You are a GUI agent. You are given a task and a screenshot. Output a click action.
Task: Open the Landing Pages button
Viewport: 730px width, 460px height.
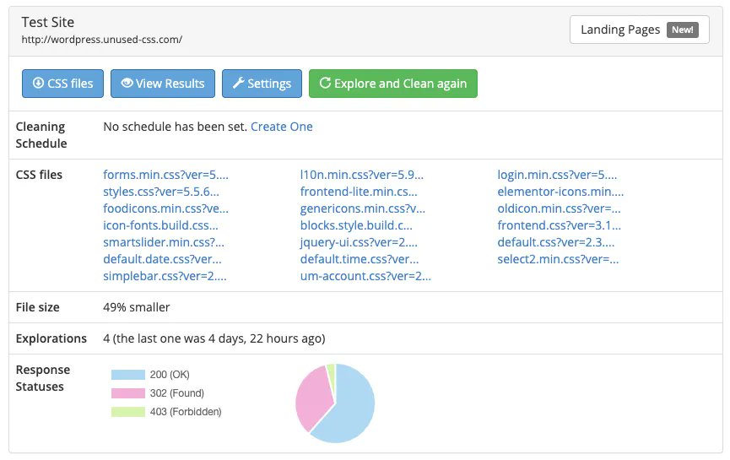(x=639, y=30)
